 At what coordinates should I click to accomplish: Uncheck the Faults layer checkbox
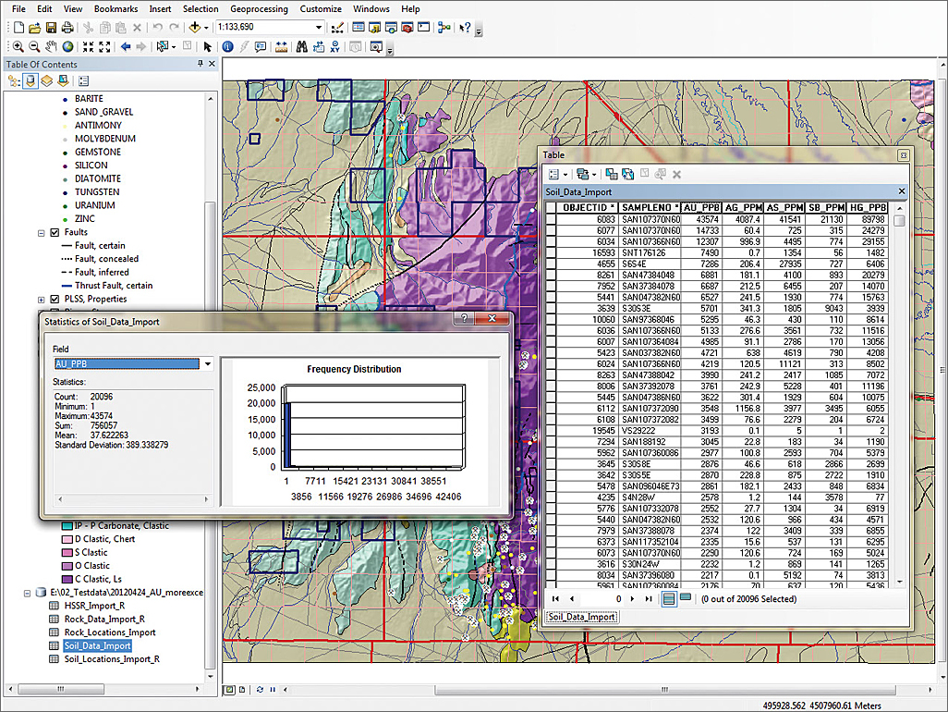(x=54, y=232)
